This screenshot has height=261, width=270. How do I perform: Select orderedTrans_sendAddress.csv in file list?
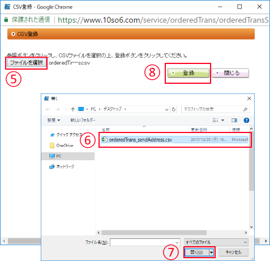174,140
